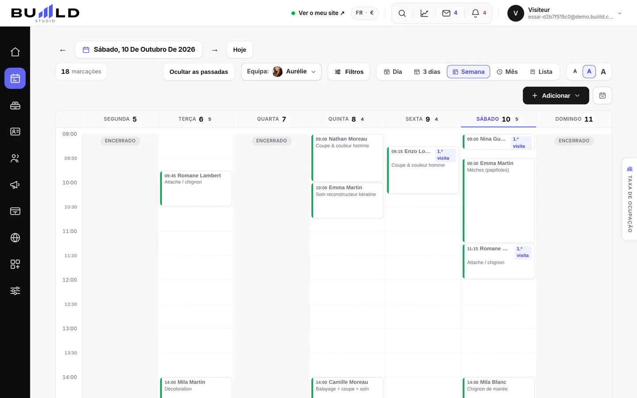Toggle Ocultar as passadas
Viewport: 637px width, 398px height.
[x=199, y=72]
